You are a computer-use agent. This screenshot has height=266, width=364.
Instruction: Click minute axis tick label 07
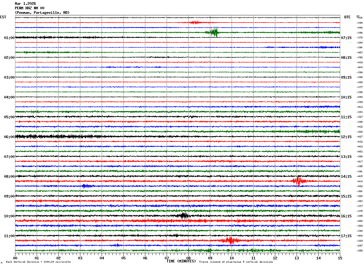[x=167, y=258]
